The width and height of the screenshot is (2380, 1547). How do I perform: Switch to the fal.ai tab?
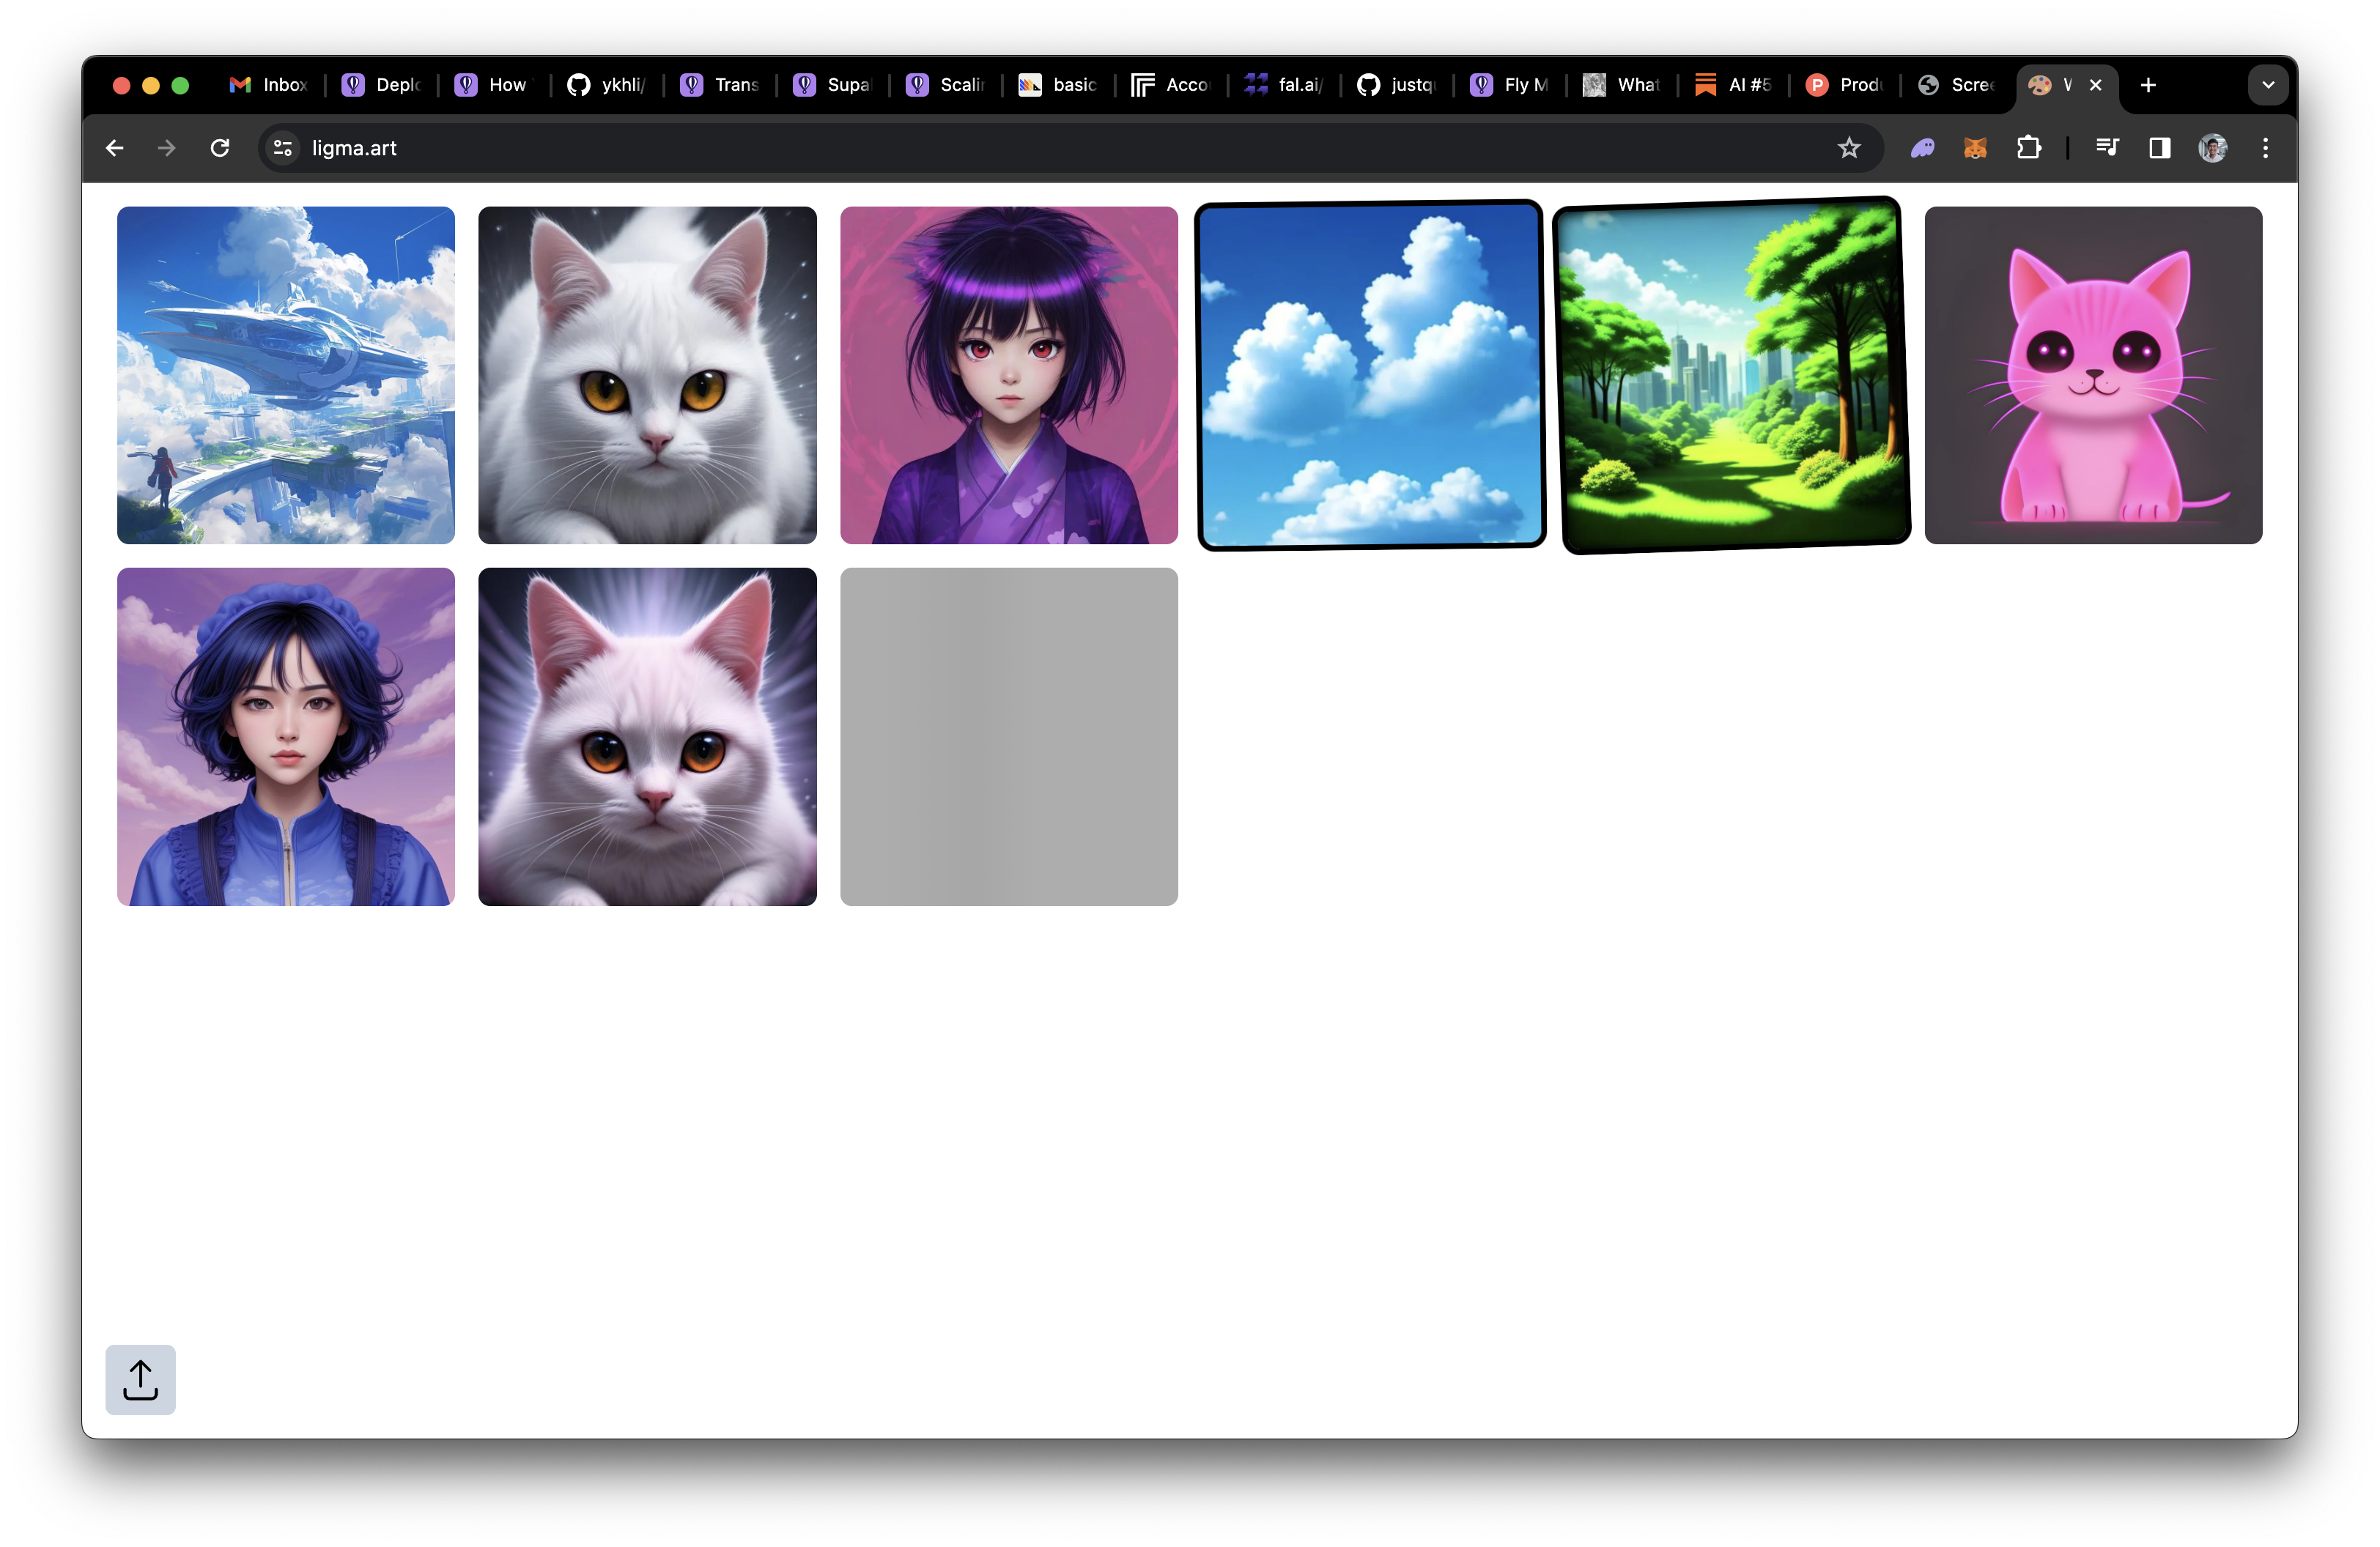click(x=1284, y=85)
